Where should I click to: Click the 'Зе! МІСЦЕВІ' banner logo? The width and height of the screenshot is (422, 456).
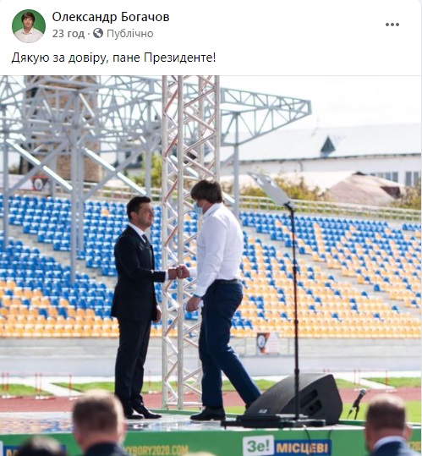pos(287,447)
